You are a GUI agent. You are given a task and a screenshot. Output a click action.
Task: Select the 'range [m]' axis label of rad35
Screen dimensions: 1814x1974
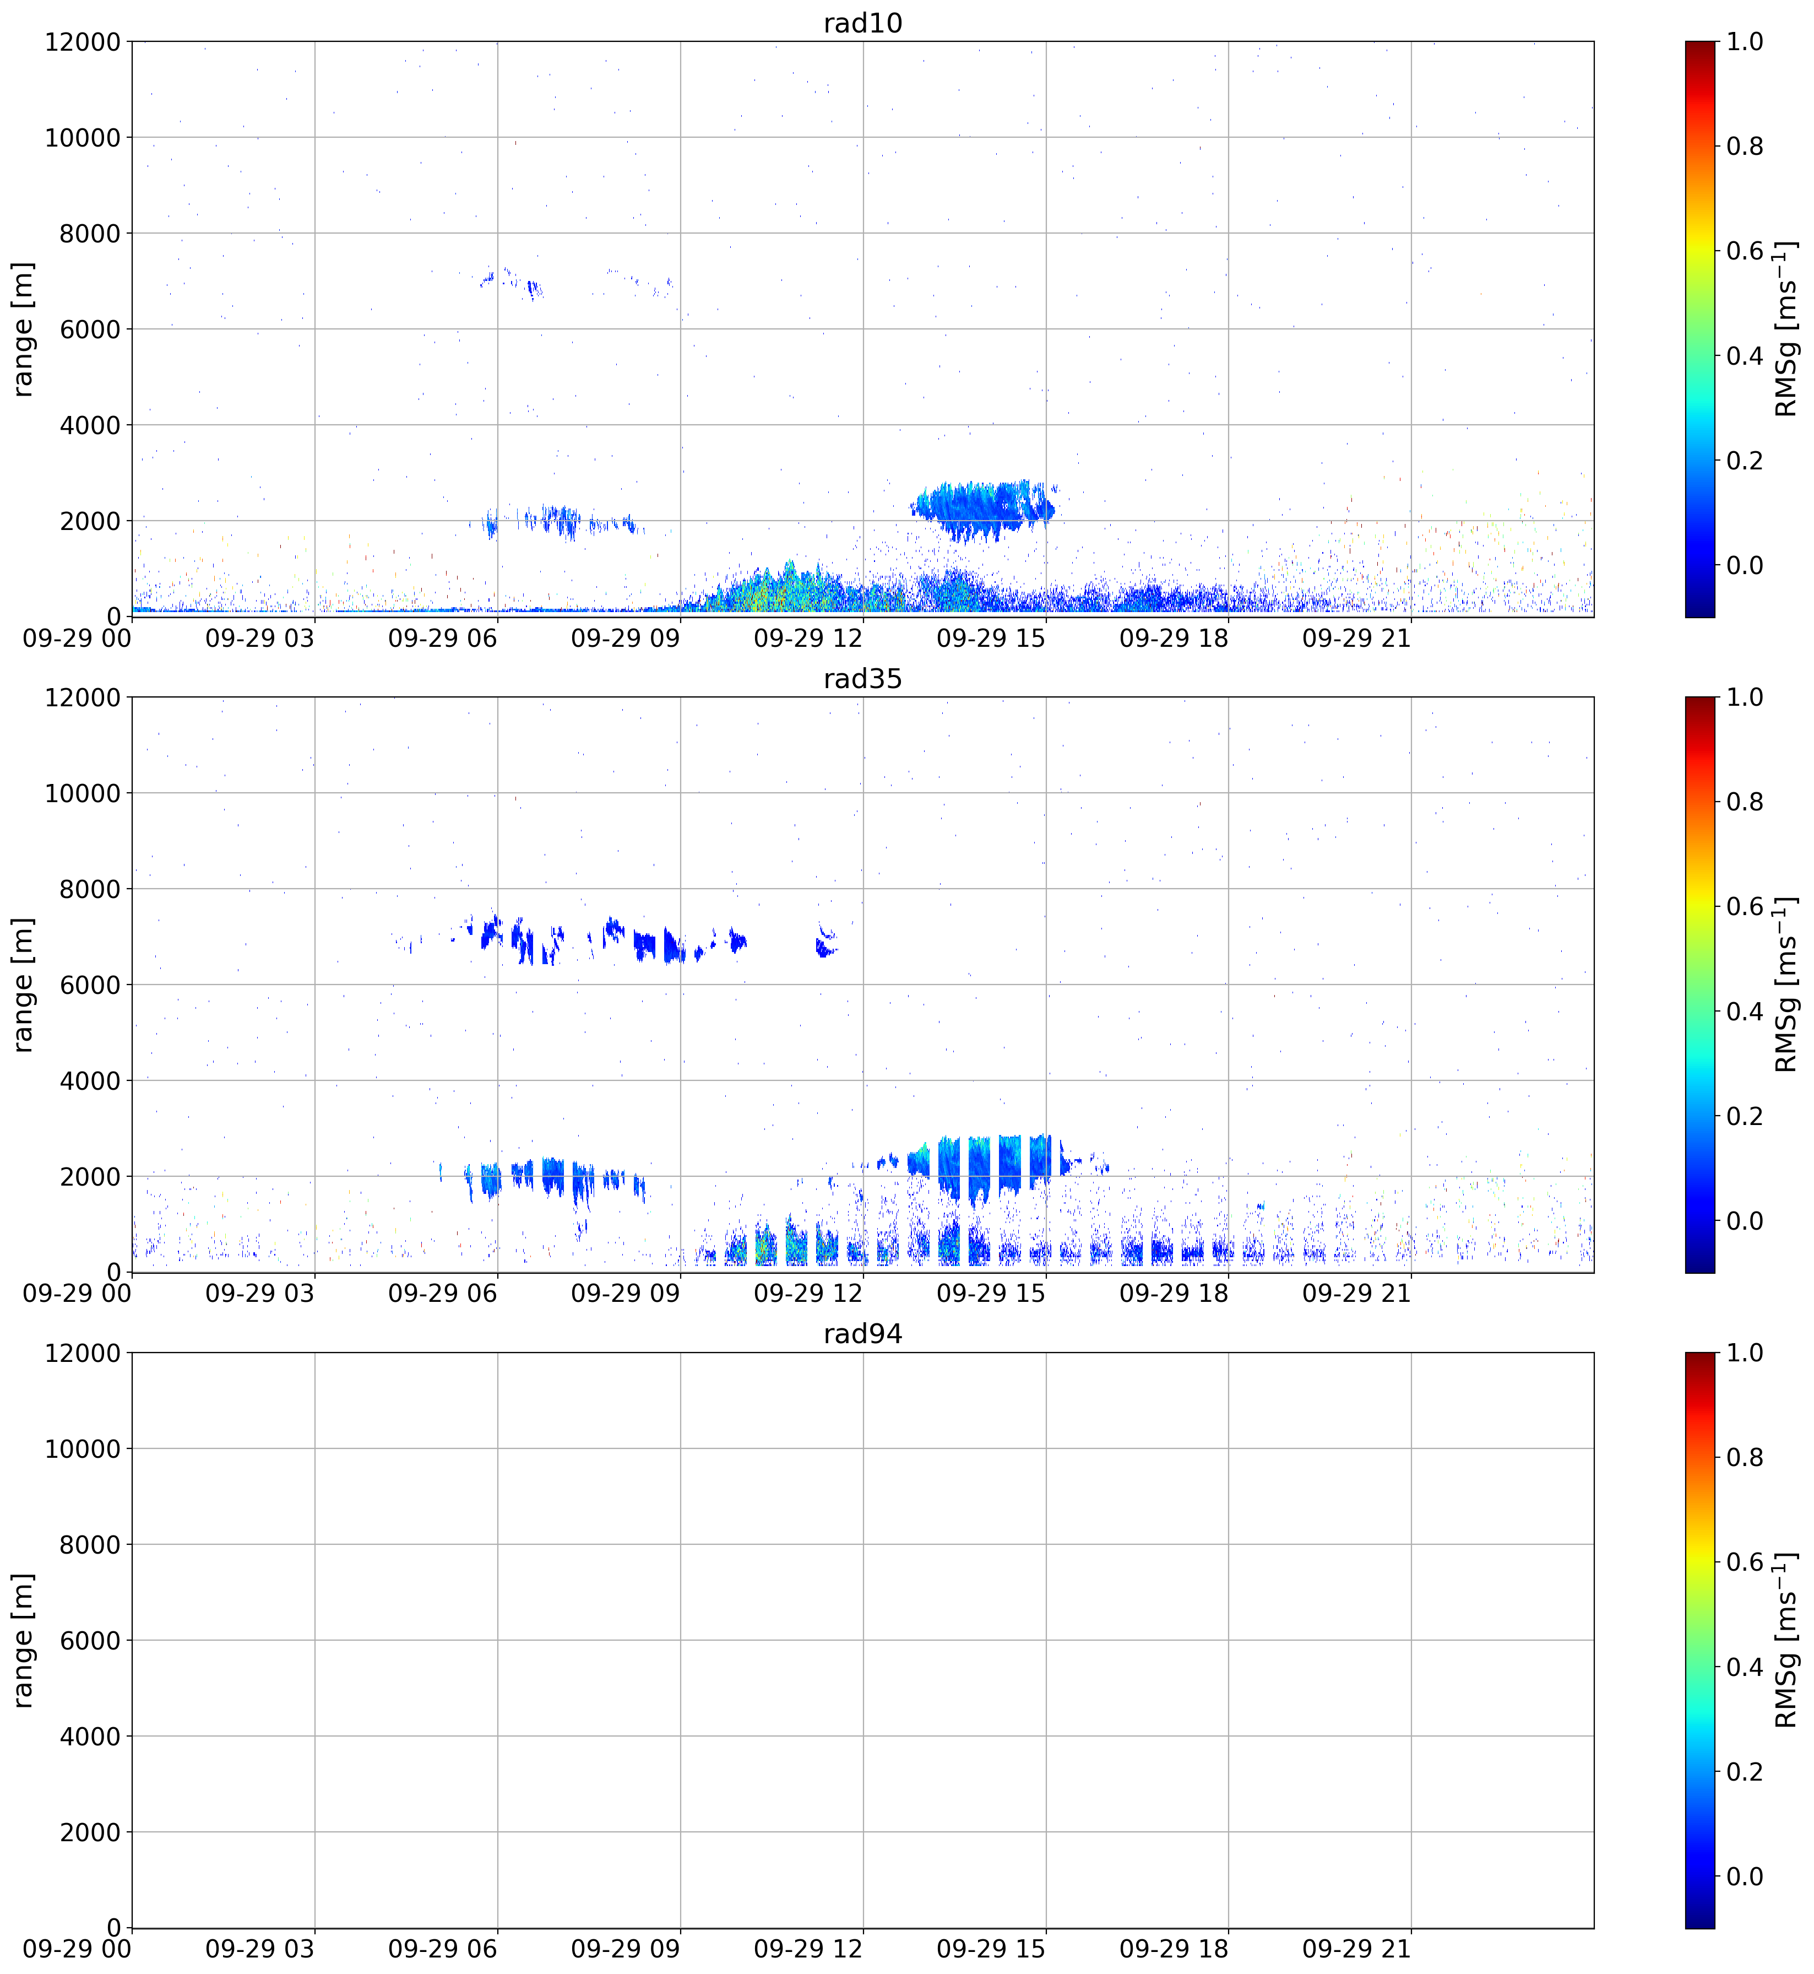click(23, 984)
